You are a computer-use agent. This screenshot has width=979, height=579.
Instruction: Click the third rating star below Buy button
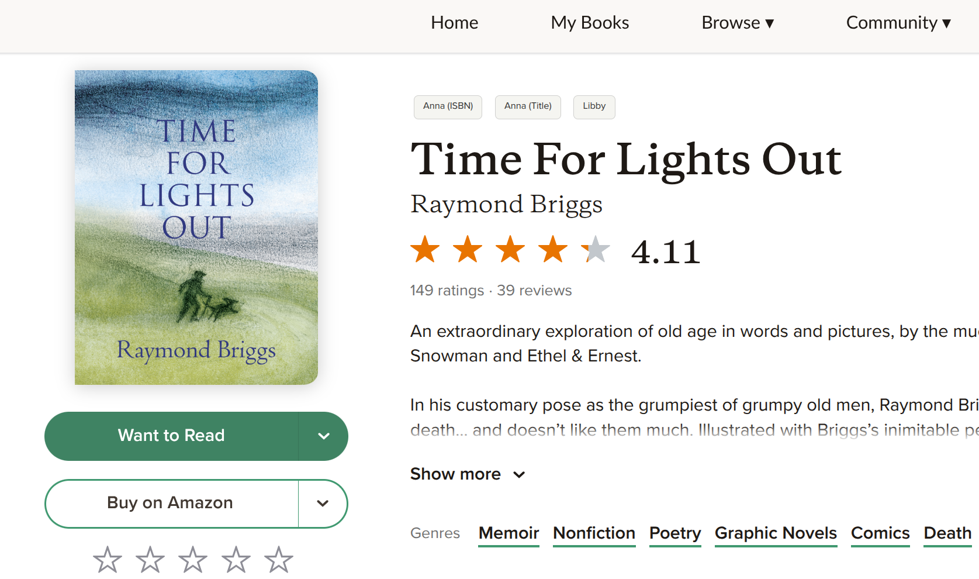(x=193, y=559)
